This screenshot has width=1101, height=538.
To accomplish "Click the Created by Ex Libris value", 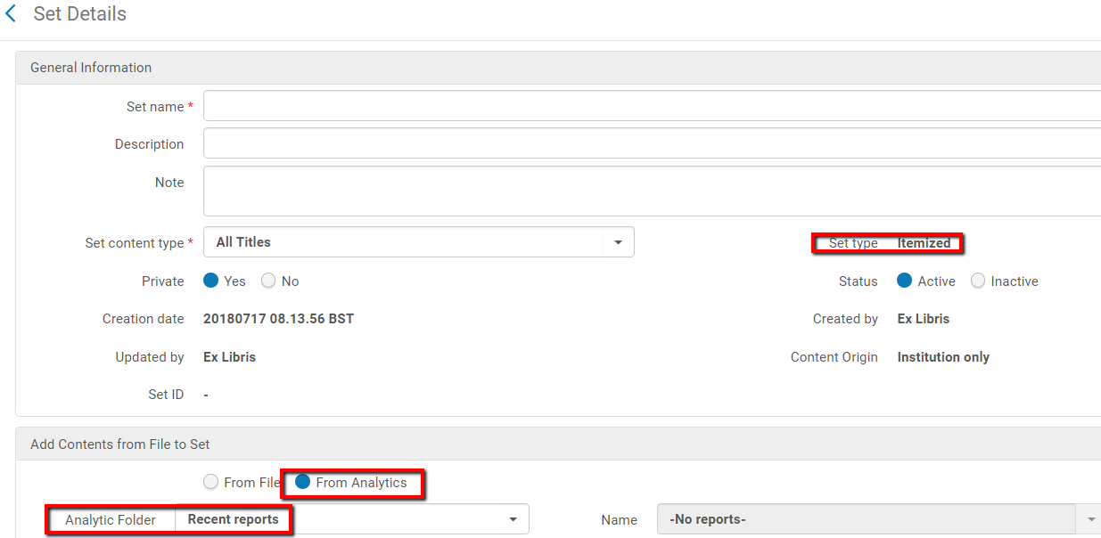I will click(924, 319).
